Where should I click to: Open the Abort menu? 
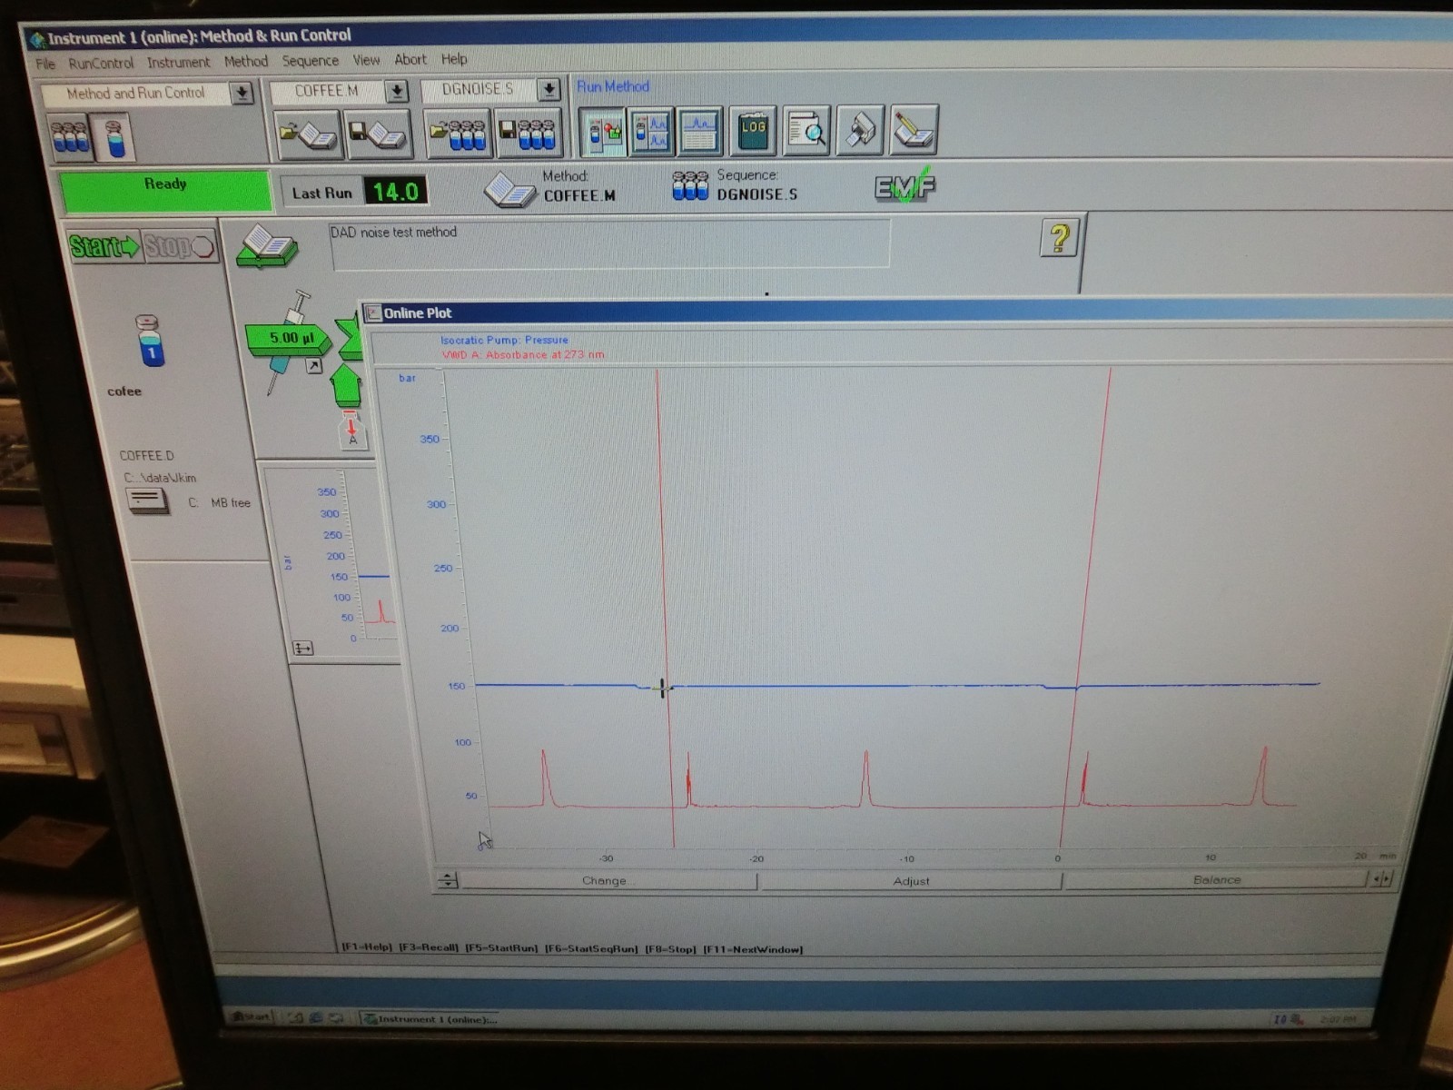410,59
